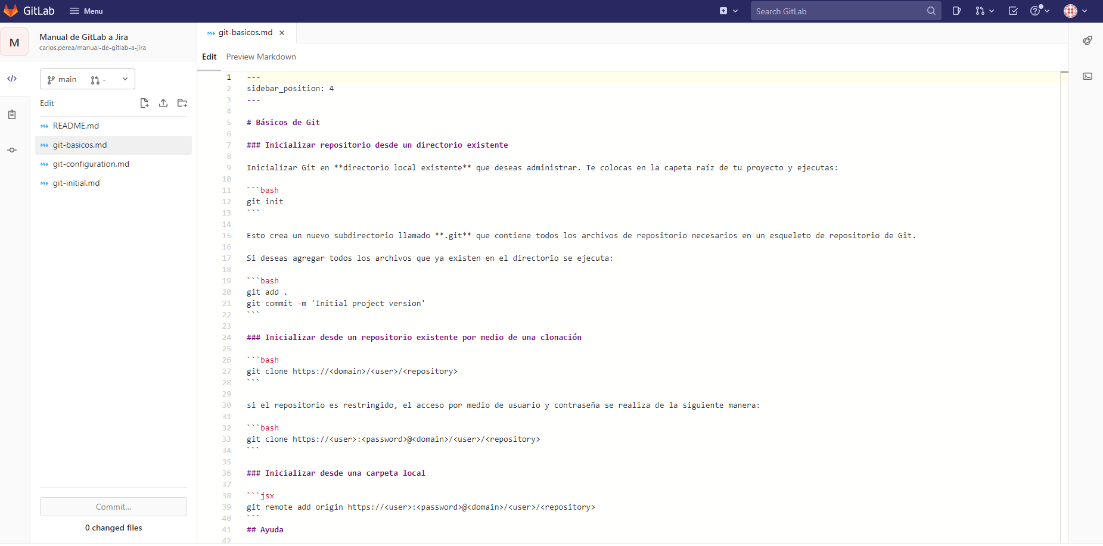
Task: Open Manual de GitLab a Jira project title
Action: (x=83, y=37)
